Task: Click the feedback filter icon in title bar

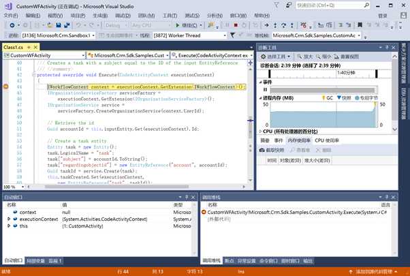Action: pyautogui.click(x=277, y=5)
